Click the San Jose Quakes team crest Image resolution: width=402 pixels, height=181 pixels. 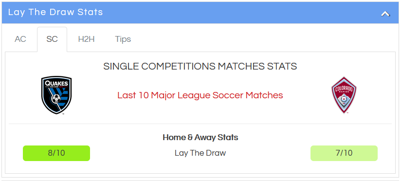point(56,95)
